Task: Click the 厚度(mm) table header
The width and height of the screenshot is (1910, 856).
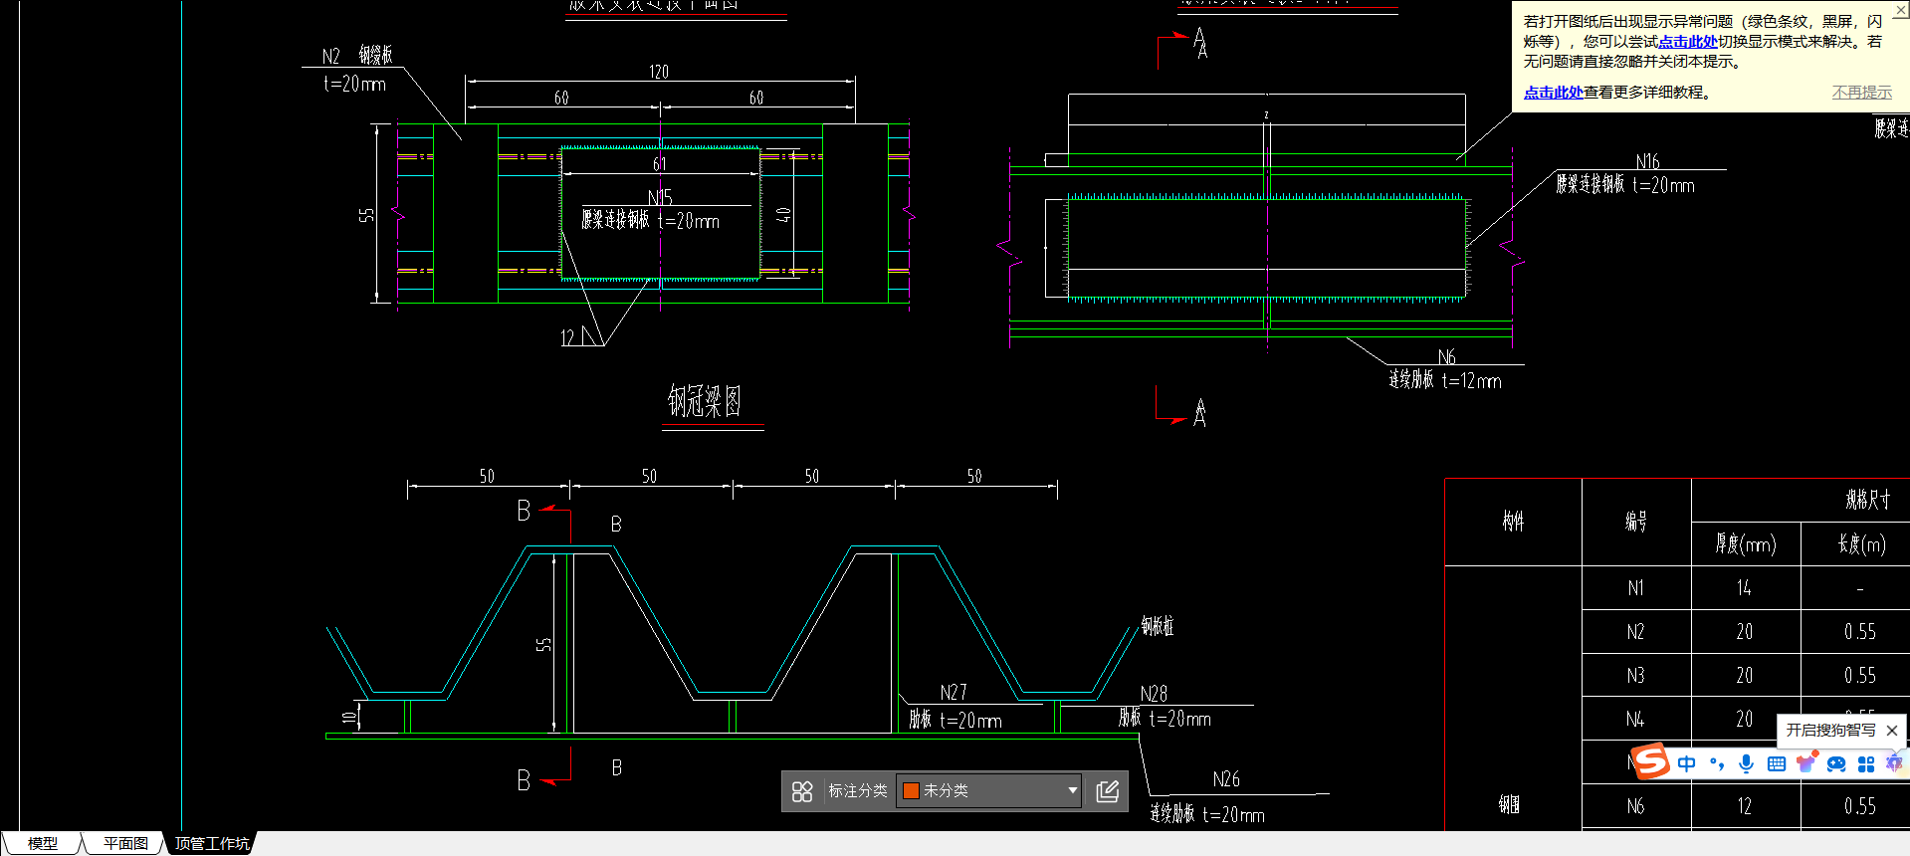Action: tap(1745, 543)
